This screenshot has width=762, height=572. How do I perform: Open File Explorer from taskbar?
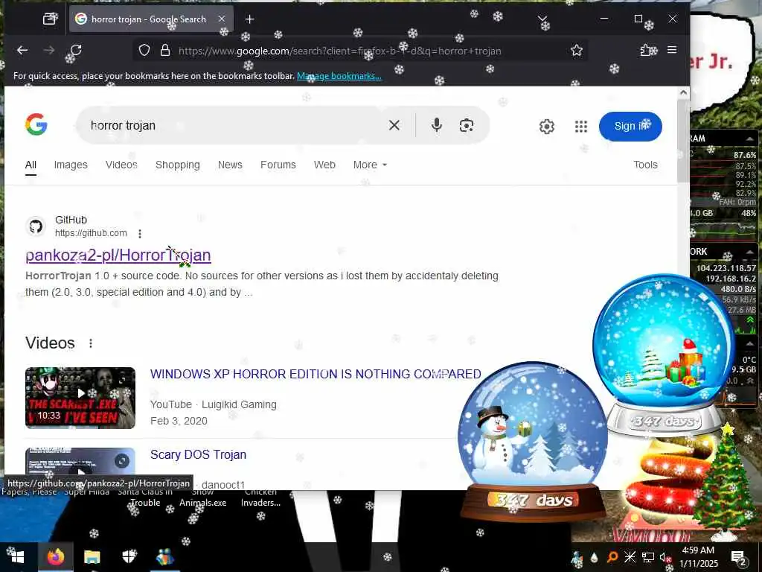[x=92, y=557]
